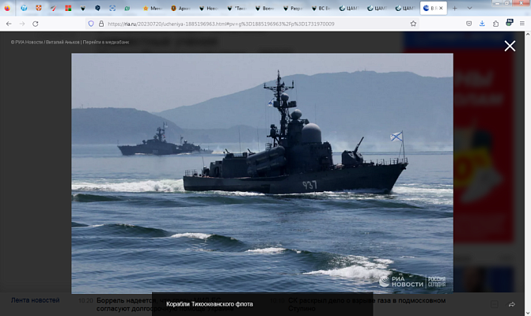The width and height of the screenshot is (531, 316).
Task: Switch to the red-green grid pinned tab
Action: (68, 8)
